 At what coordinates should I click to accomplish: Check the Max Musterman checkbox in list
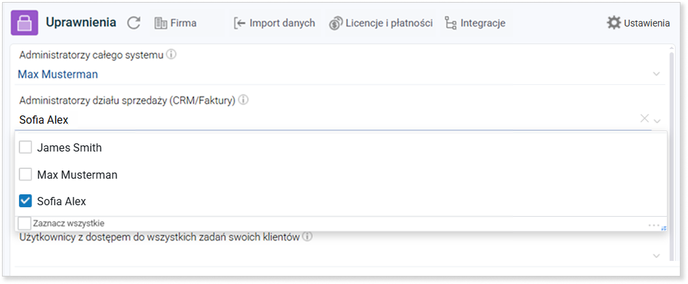[25, 175]
